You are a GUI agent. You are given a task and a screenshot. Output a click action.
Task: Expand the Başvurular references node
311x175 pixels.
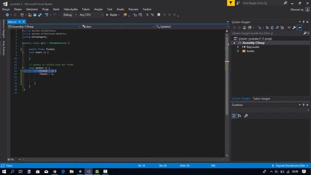238,47
